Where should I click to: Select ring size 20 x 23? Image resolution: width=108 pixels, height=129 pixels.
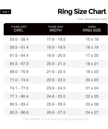tap(92, 80)
